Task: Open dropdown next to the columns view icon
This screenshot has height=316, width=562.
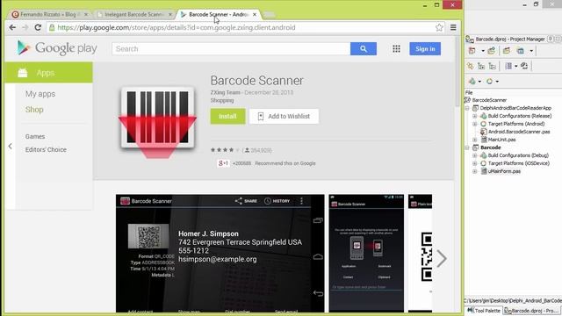Action: [x=516, y=66]
